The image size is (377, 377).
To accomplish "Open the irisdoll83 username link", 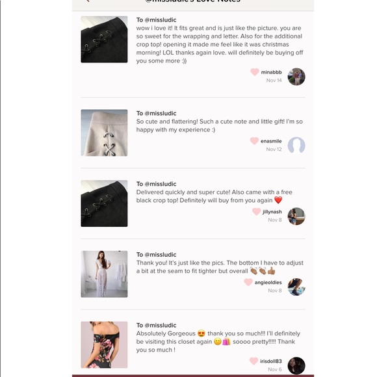I will [271, 361].
